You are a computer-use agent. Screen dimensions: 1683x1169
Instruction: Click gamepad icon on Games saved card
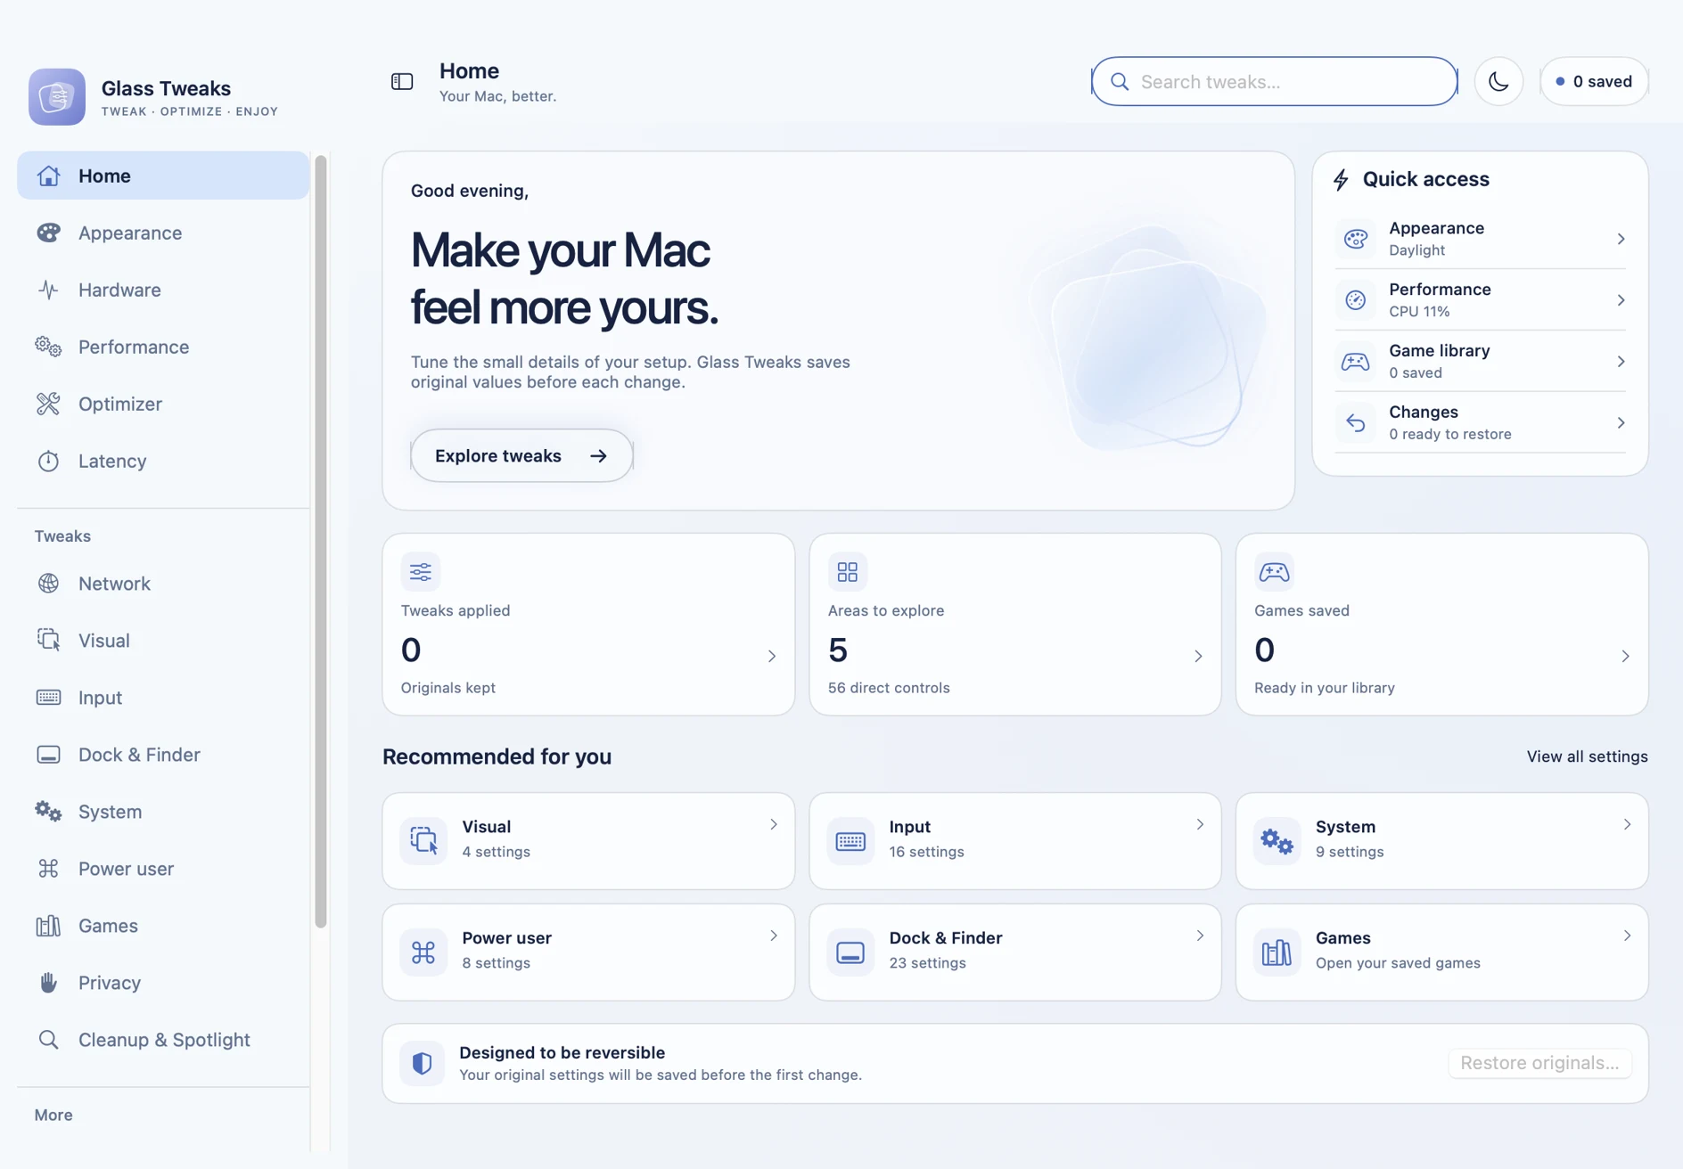coord(1274,572)
